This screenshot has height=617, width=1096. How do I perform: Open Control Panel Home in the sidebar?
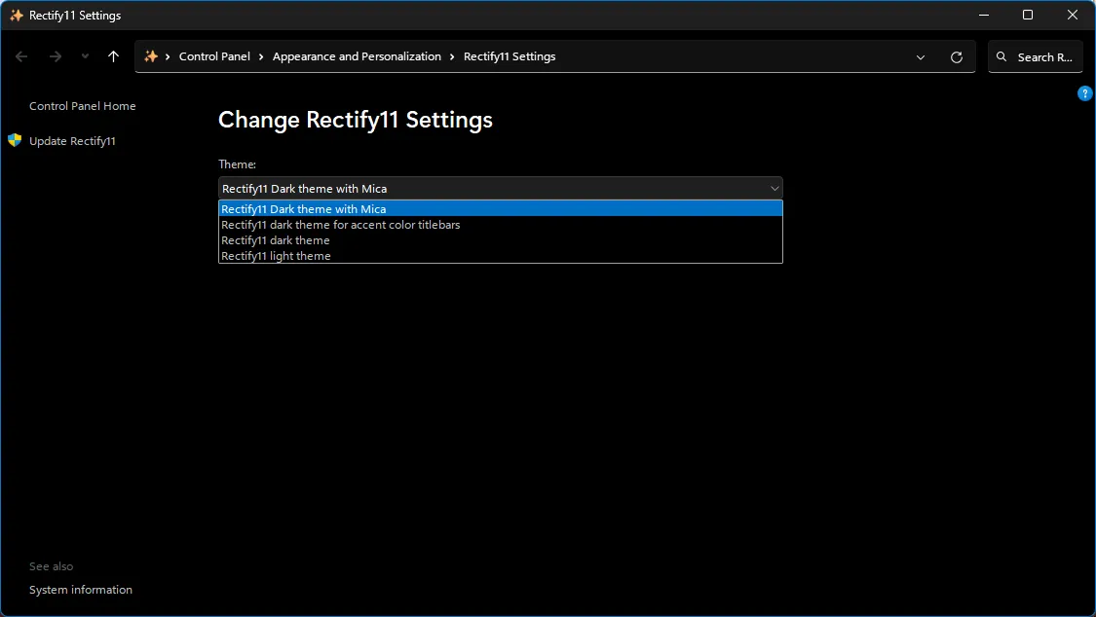pyautogui.click(x=83, y=105)
